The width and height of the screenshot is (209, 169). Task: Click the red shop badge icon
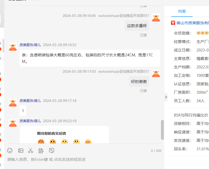point(173,23)
